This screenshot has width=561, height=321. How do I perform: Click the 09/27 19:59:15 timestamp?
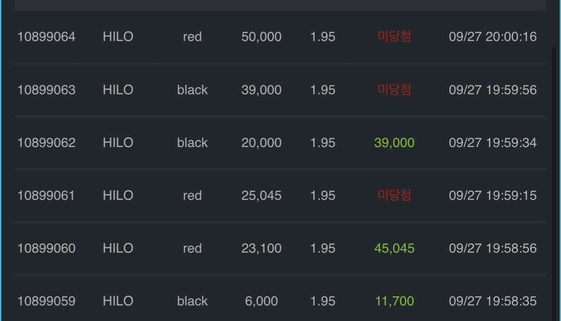493,195
